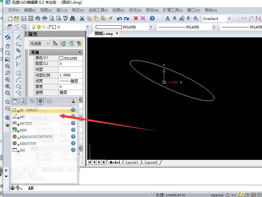This screenshot has height=197, width=262.
Task: Open help with the blue question mark
Action: (152, 18)
